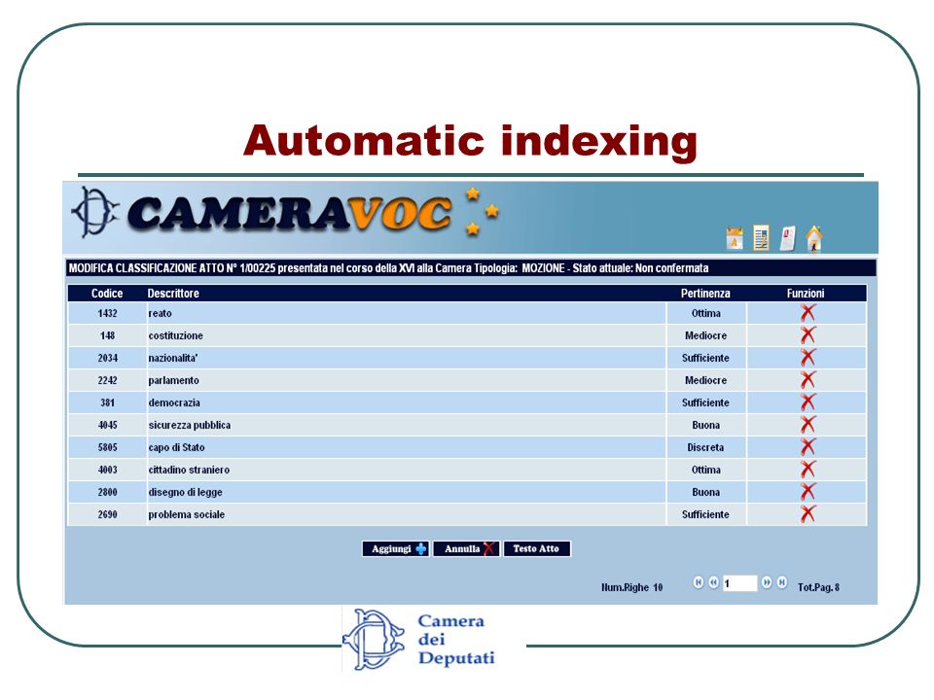
Task: Delete the 'disegno di legge' descriptor
Action: click(x=808, y=492)
